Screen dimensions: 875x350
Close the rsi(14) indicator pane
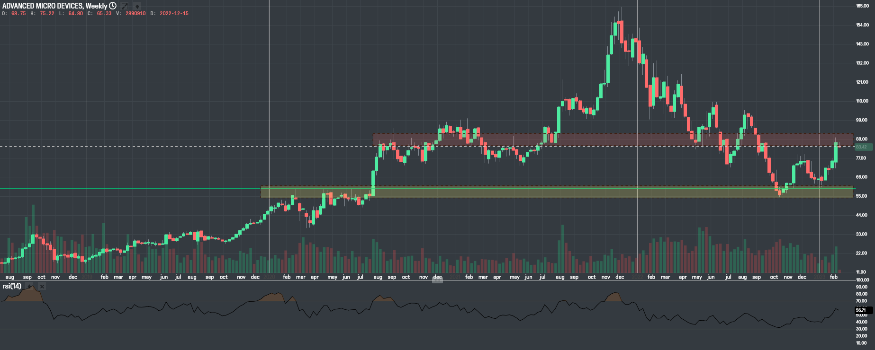(x=42, y=287)
